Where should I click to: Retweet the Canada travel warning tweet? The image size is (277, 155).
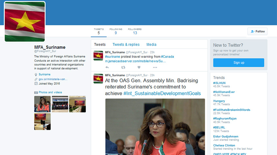click(123, 67)
